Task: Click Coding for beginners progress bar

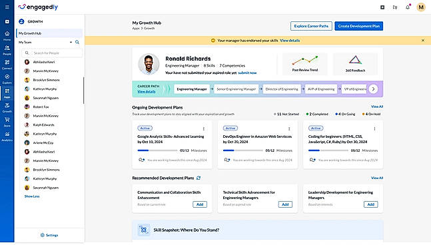Action: 328,150
